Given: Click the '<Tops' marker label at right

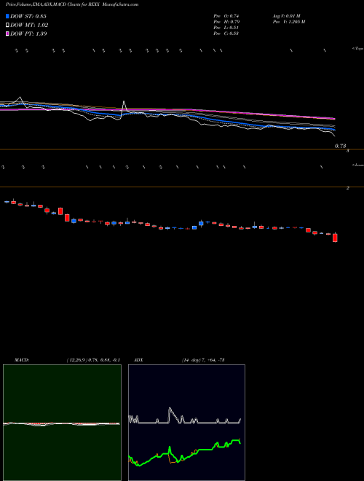Looking at the screenshot, I should [357, 49].
